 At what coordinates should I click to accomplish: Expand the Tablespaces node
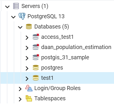pos(20,99)
